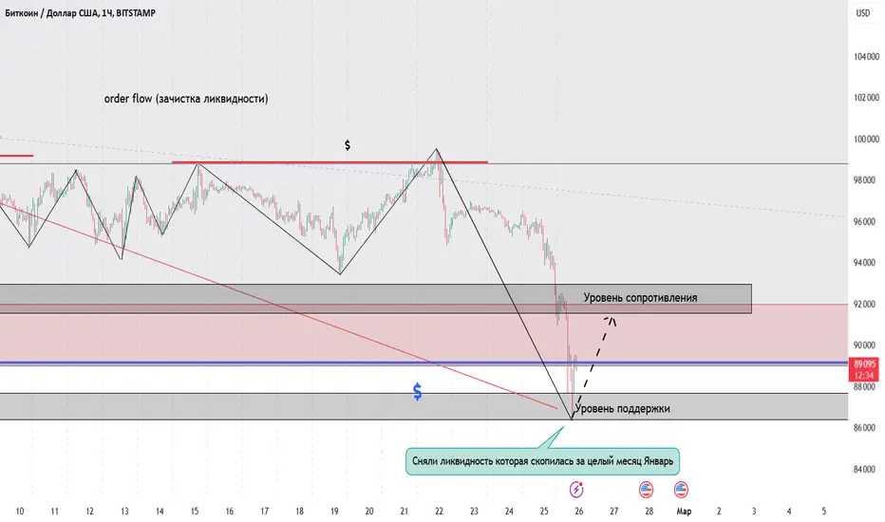Click date 27 on the time axis
This screenshot has width=885, height=522.
pos(614,512)
